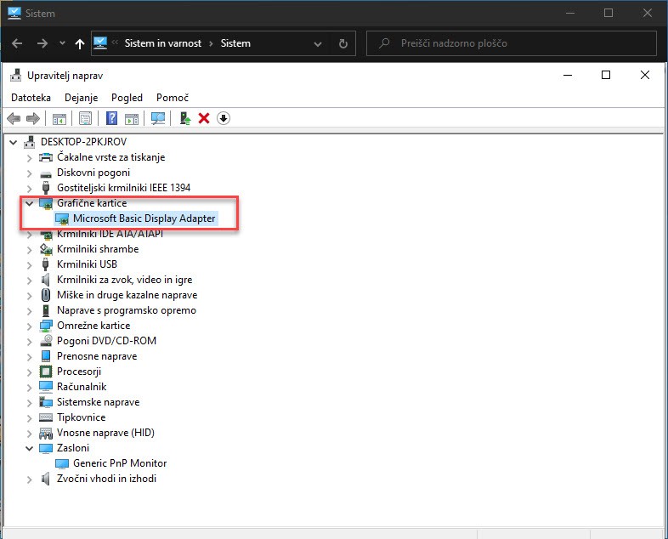Select Generic PnP Monitor device

[120, 463]
